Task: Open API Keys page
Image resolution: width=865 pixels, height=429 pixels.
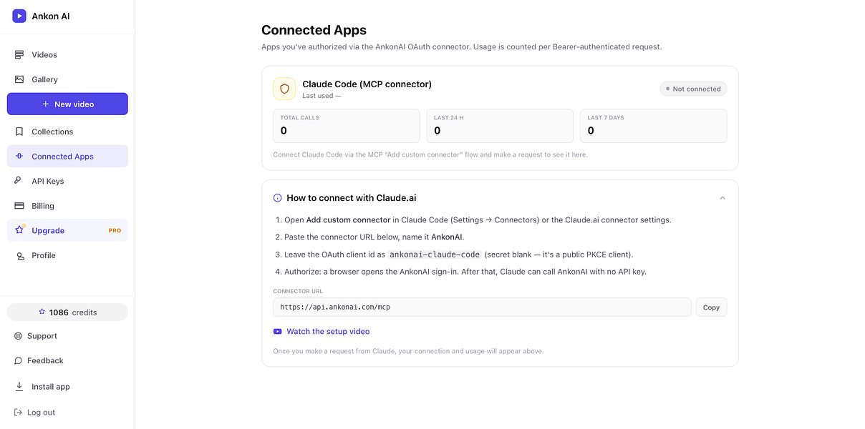Action: coord(67,181)
